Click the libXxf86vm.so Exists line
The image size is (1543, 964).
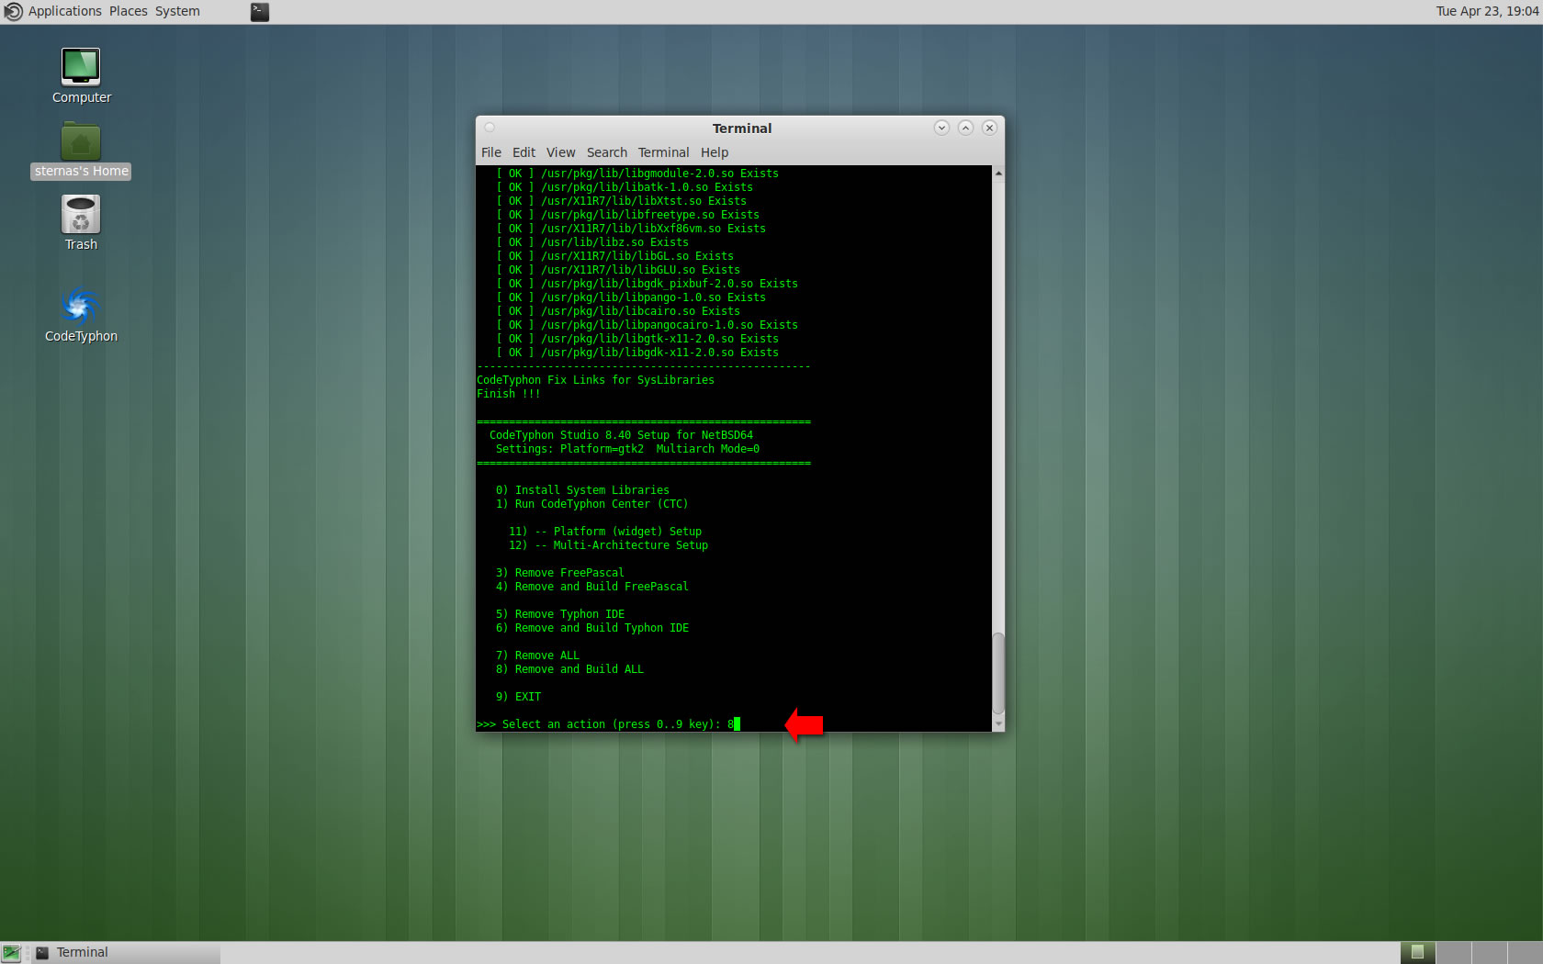click(631, 229)
